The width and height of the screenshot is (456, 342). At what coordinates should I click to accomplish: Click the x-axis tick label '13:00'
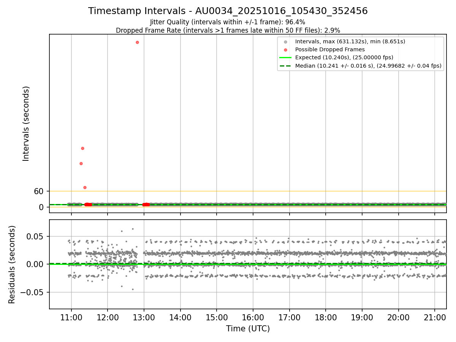click(144, 317)
